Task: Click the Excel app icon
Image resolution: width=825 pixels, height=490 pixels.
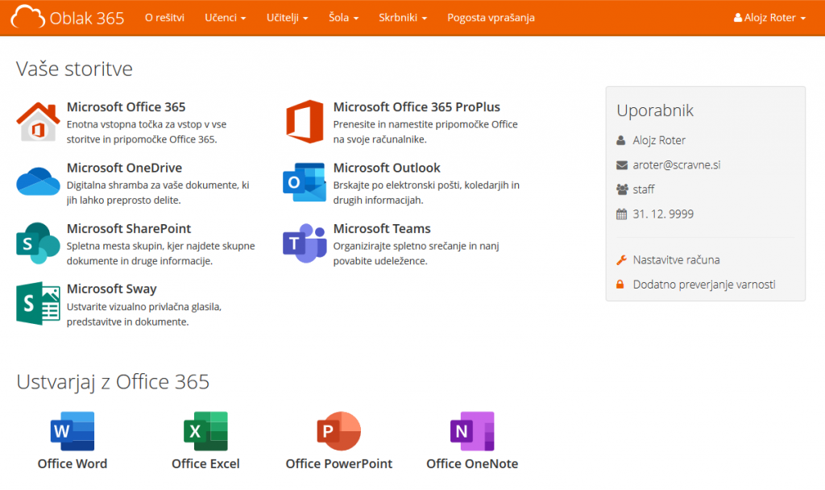Action: coord(205,431)
